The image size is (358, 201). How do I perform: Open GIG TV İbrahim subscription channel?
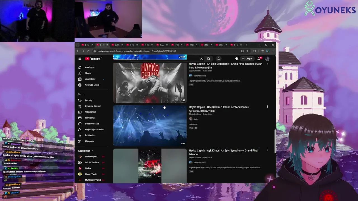91,162
